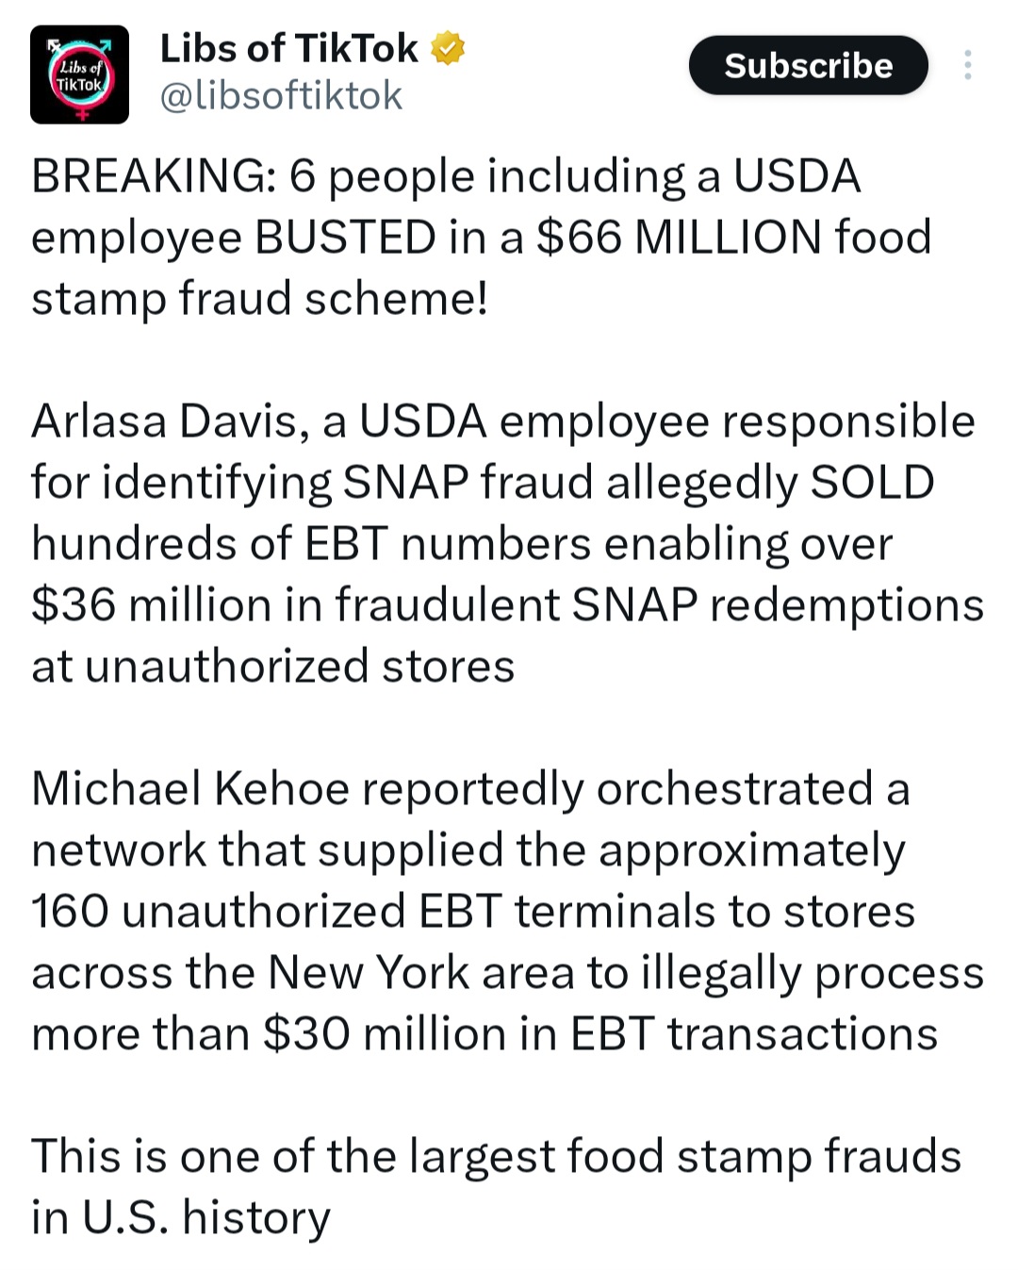
Task: Click the words New York
Action: pyautogui.click(x=369, y=972)
